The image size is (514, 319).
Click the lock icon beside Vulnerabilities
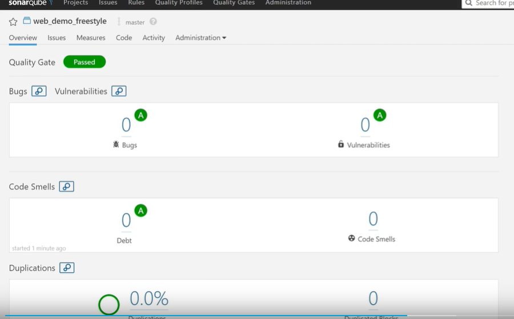tap(341, 144)
